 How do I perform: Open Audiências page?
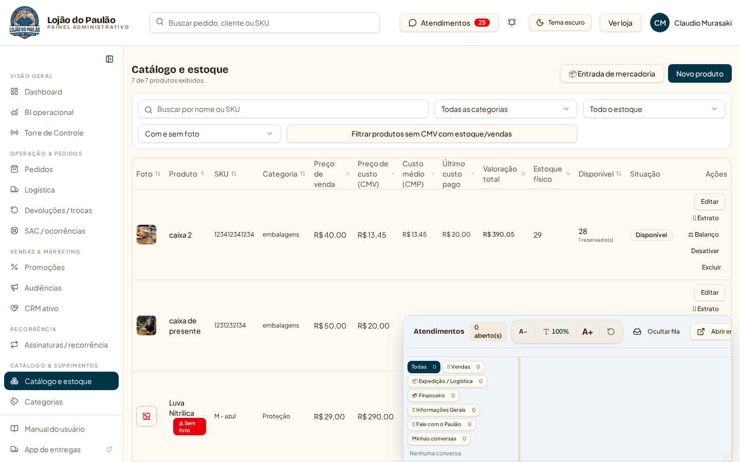tap(61, 287)
